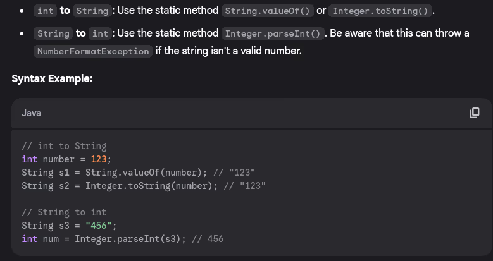Image resolution: width=493 pixels, height=261 pixels.
Task: Click the Syntax Example heading
Action: pyautogui.click(x=53, y=79)
